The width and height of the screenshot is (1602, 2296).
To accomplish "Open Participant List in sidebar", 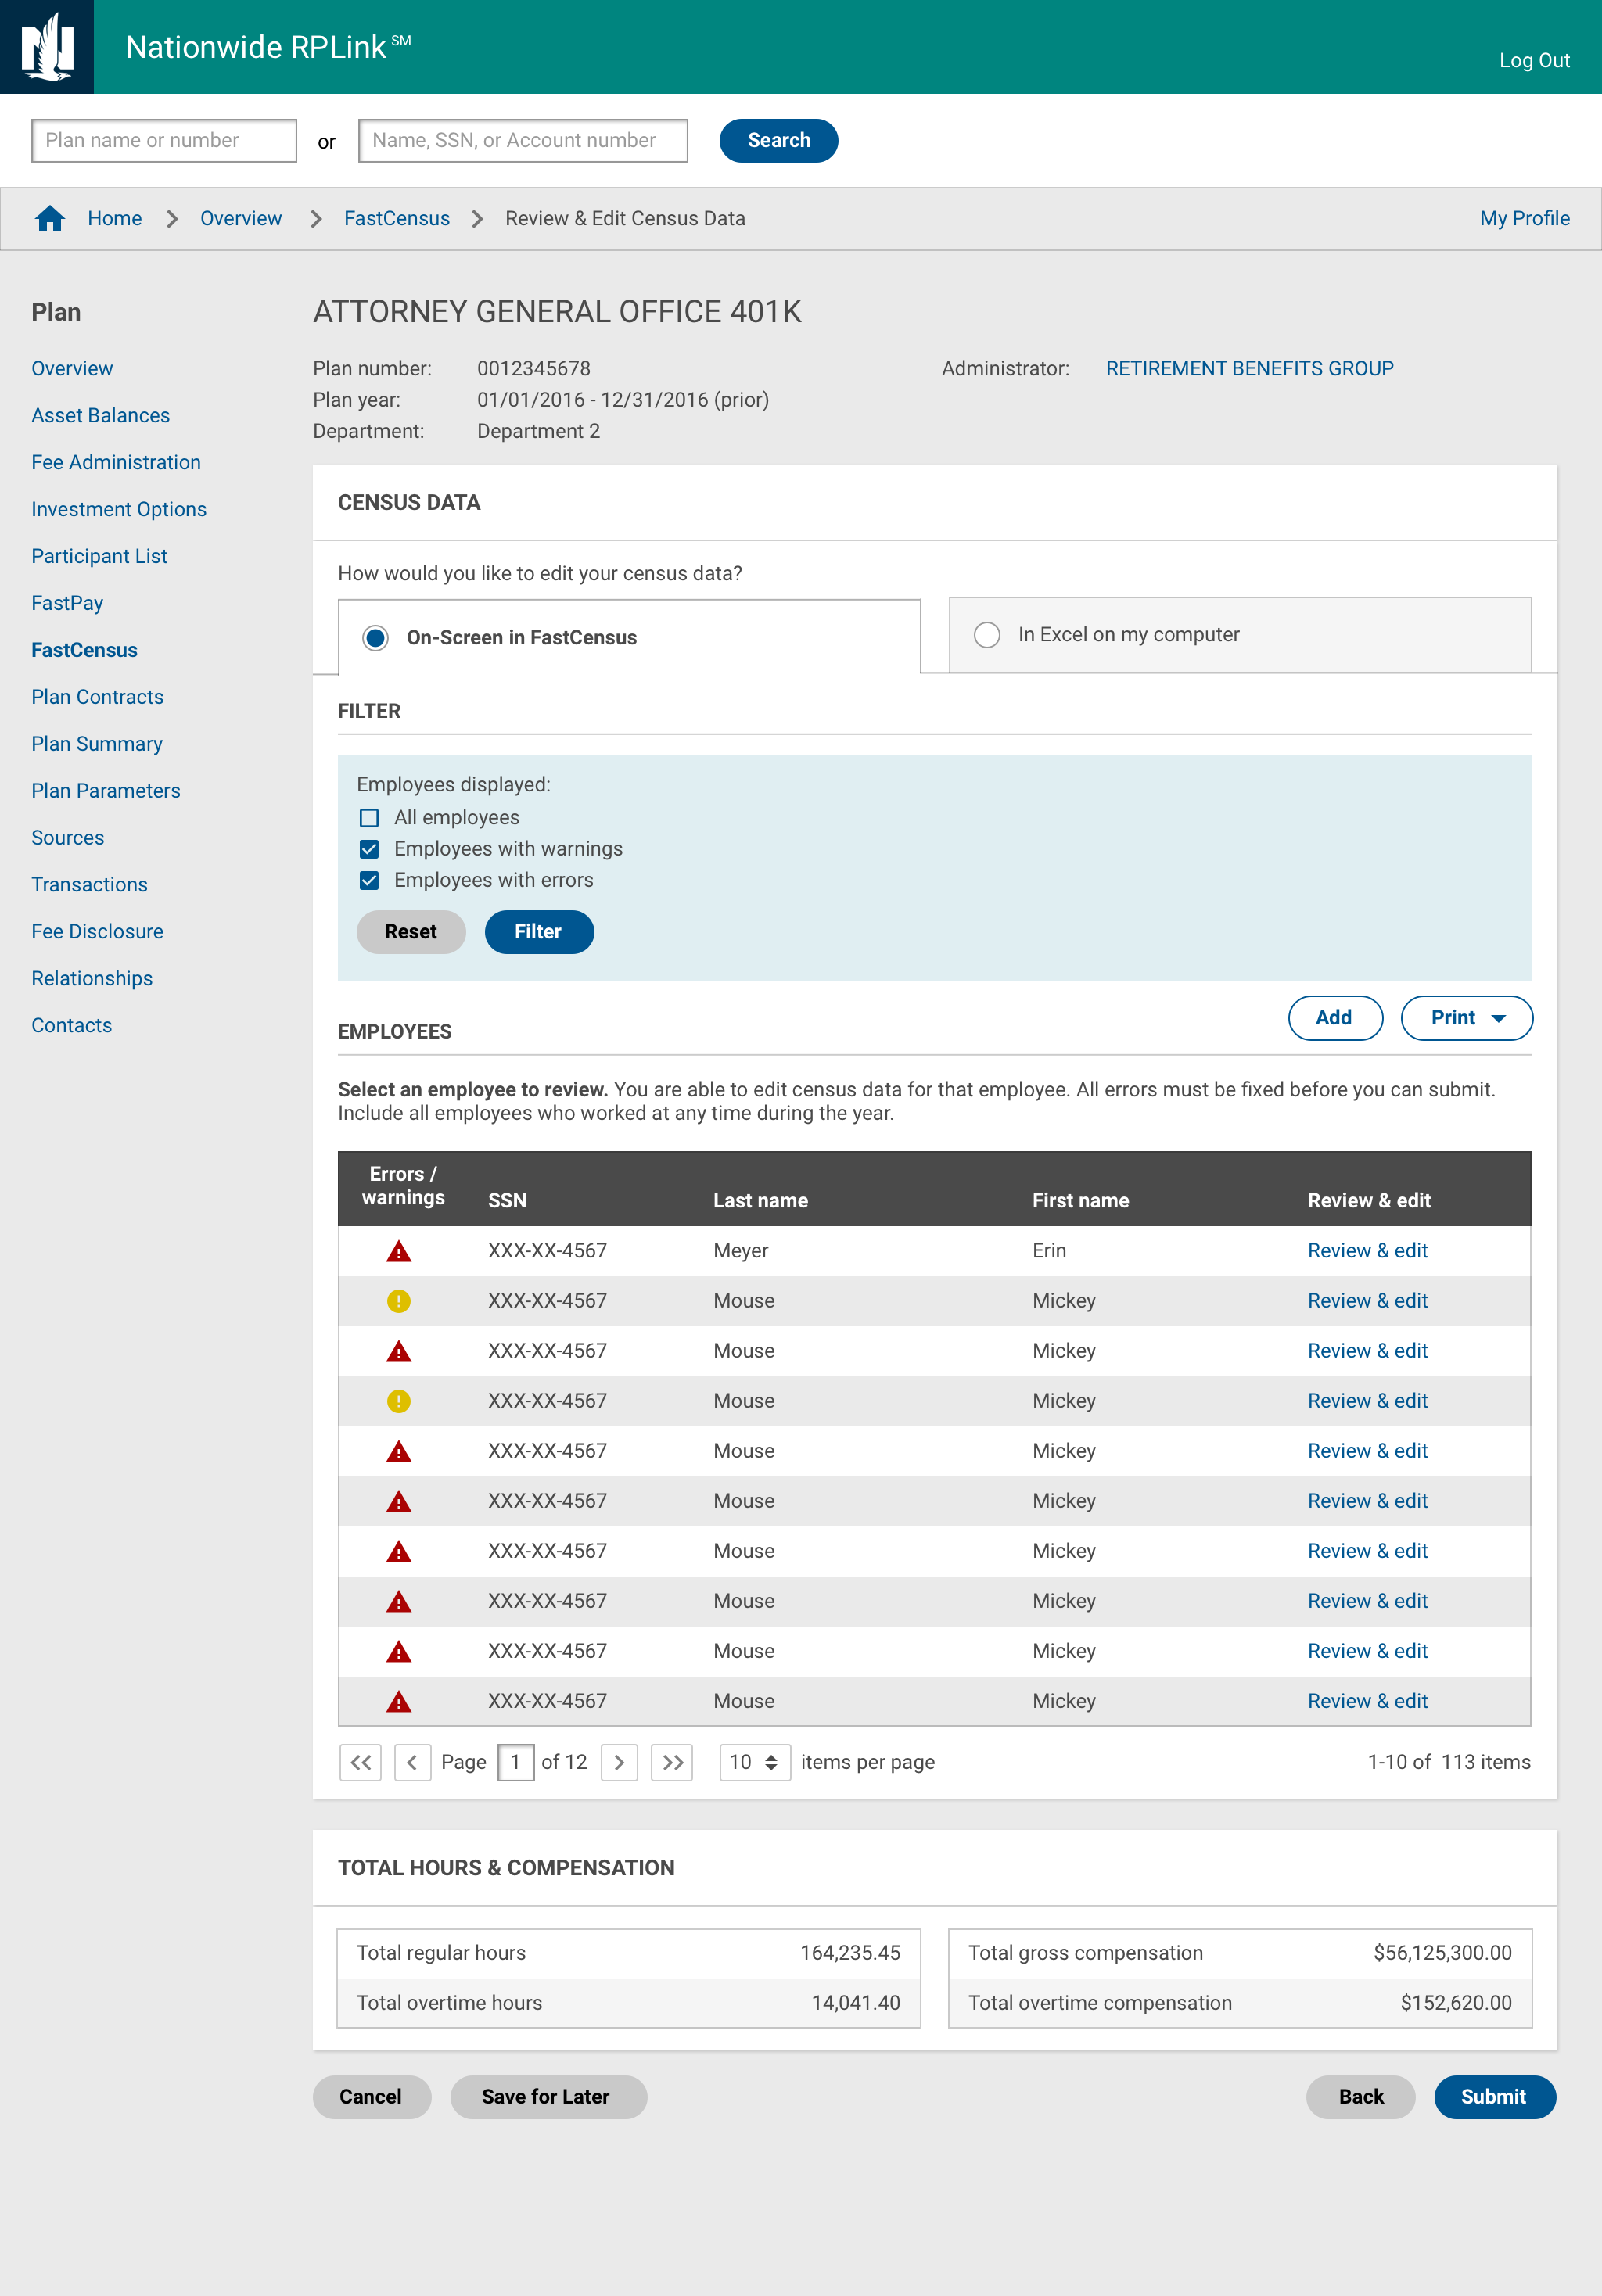I will 99,556.
